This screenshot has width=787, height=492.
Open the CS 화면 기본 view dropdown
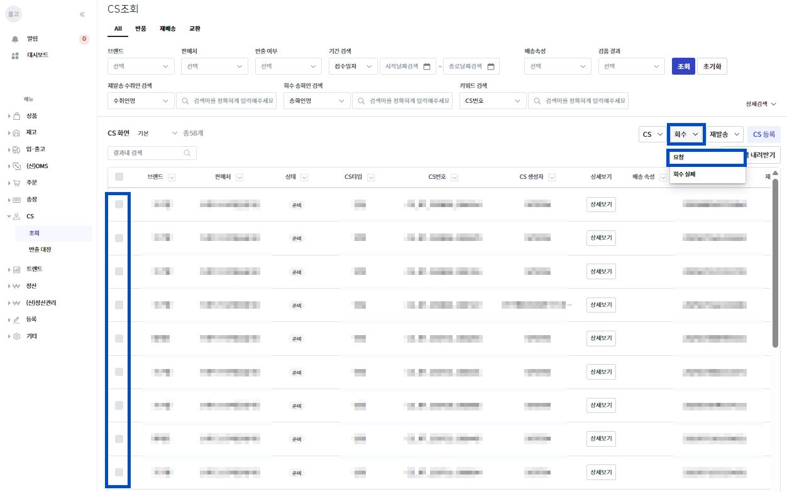coord(158,133)
